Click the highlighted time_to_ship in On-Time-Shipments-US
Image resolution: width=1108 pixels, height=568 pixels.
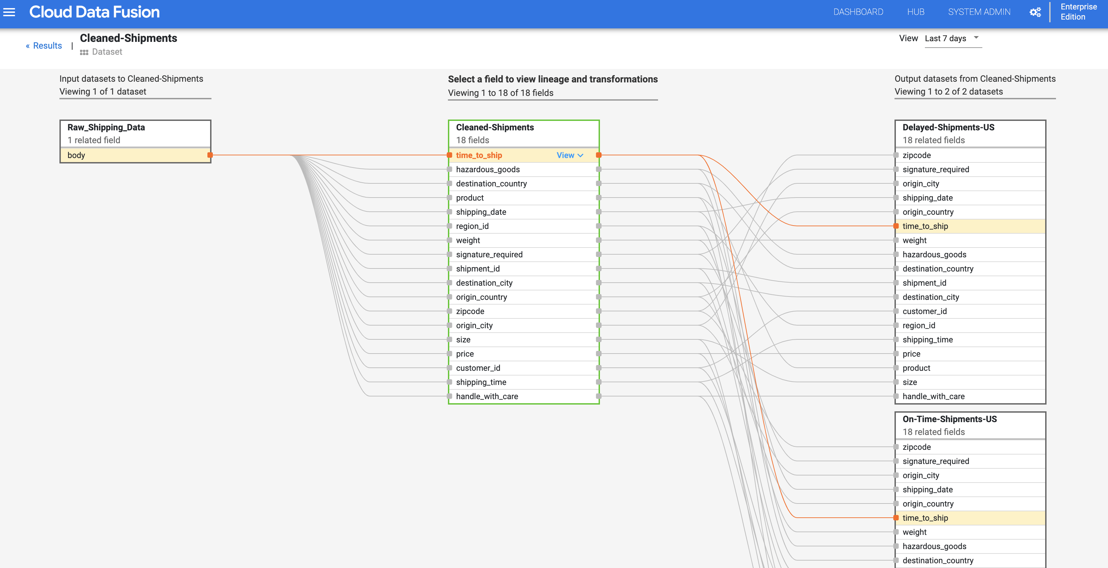coord(925,518)
